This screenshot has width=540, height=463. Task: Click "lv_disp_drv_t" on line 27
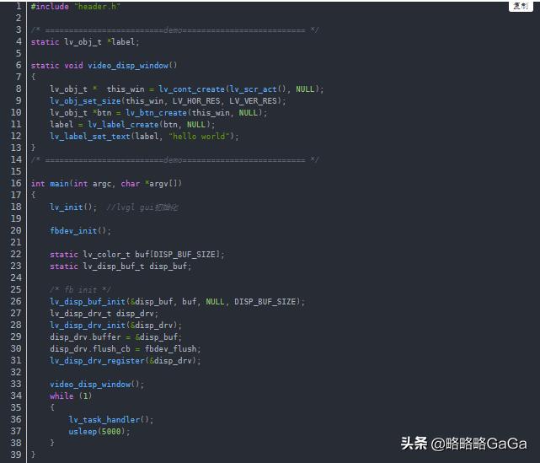[x=81, y=314]
